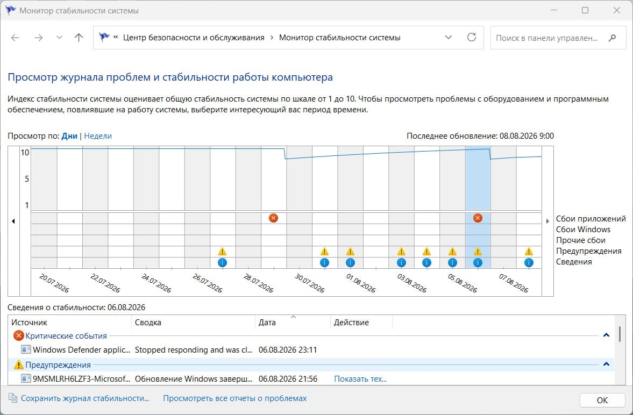Image resolution: width=633 pixels, height=415 pixels.
Task: Collapse the Предупреждения group
Action: [606, 364]
